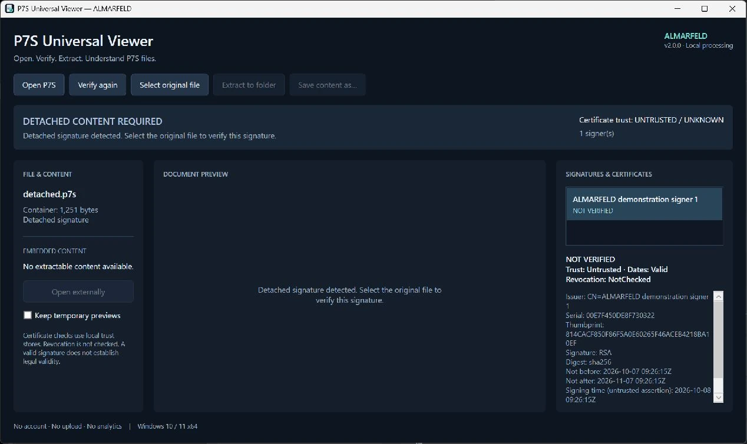
Task: Minimize the P7S Universal Viewer window
Action: click(x=677, y=9)
